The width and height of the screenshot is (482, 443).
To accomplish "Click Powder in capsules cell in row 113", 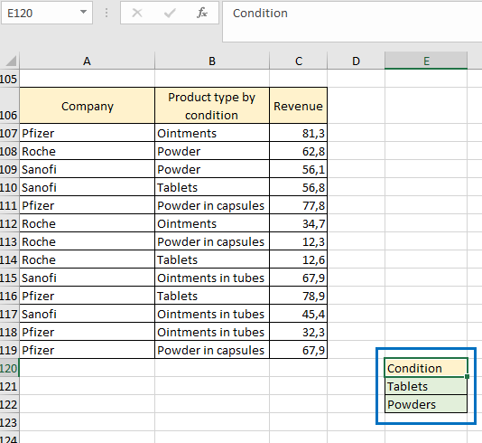I will 212,241.
